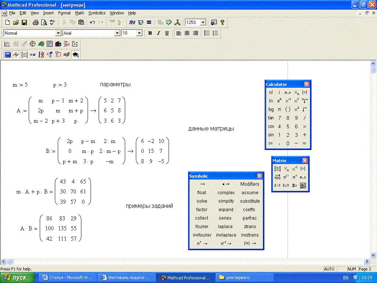Open the Insert menu
377x283 pixels.
48,13
